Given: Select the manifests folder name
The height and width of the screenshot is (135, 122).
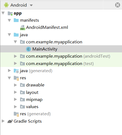Looking at the screenshot, I should (x=29, y=20).
